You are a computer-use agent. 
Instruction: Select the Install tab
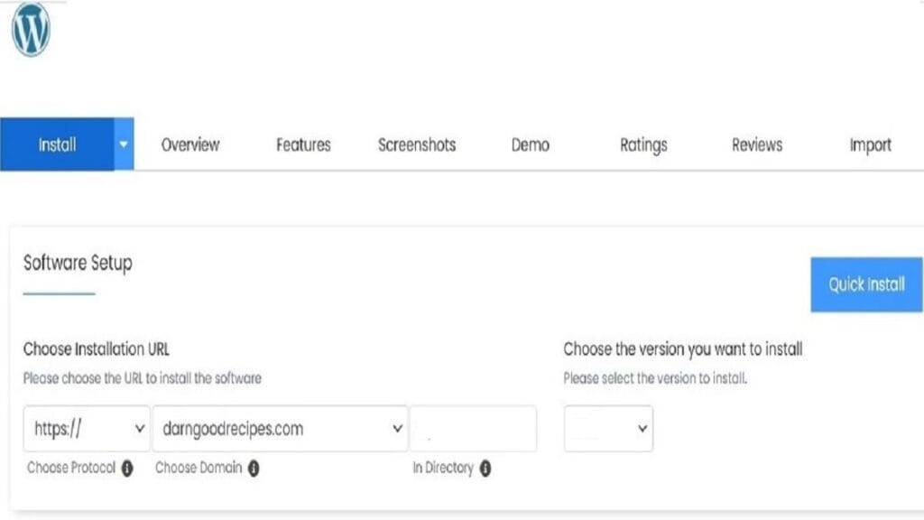coord(57,144)
